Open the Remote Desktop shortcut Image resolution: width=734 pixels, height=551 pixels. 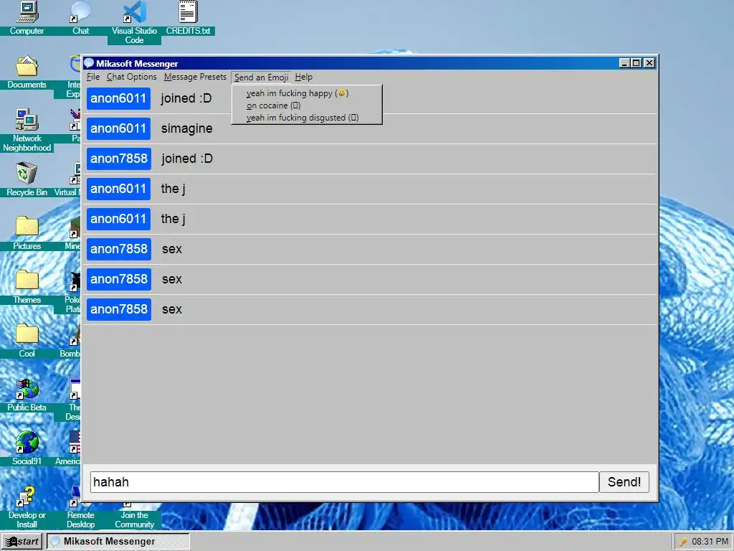pyautogui.click(x=80, y=519)
